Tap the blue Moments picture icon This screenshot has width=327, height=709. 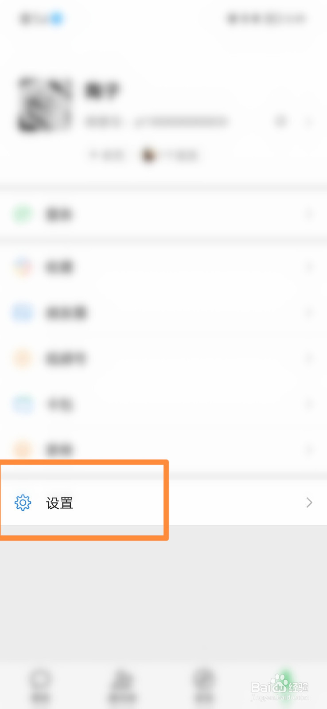tap(23, 313)
